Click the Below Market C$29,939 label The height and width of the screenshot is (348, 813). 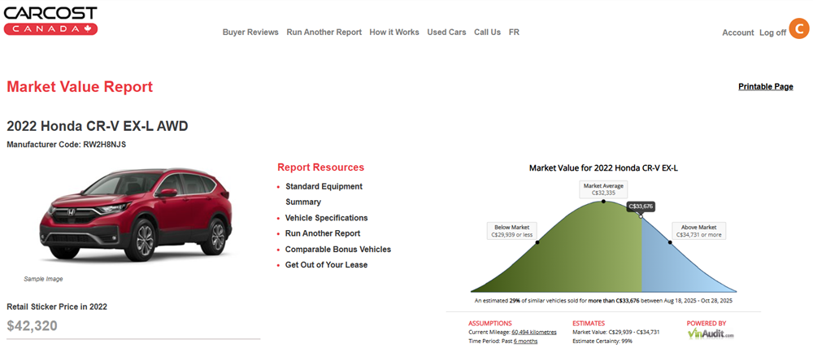pos(511,231)
